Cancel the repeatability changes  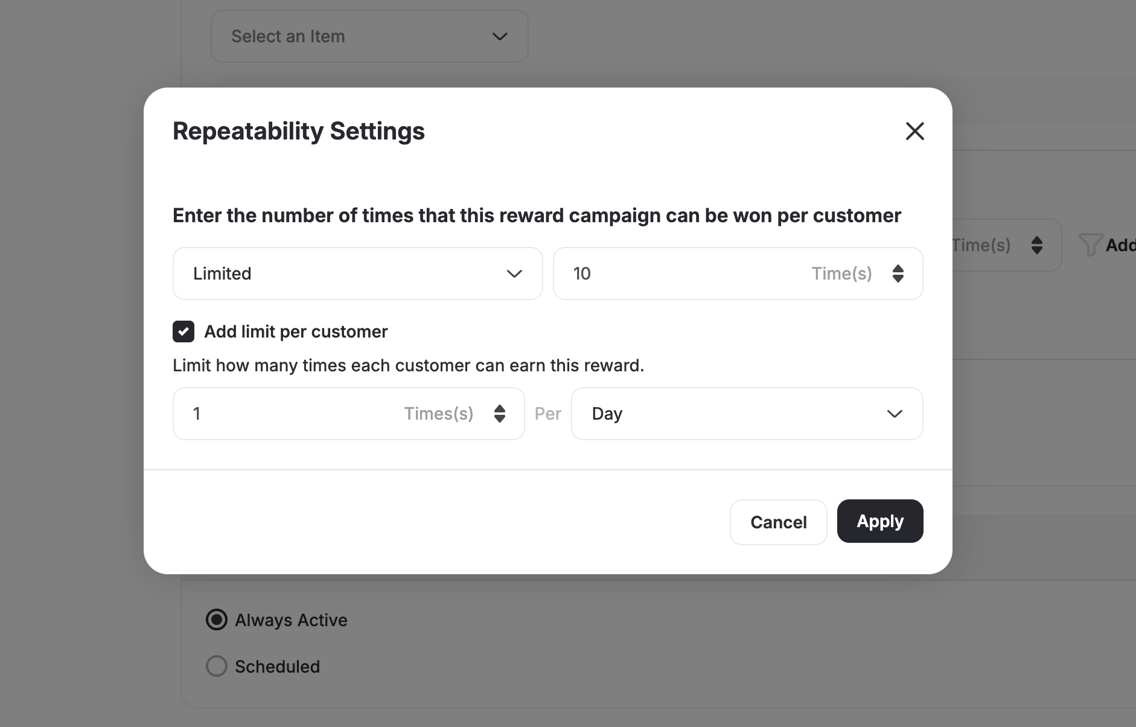click(778, 522)
